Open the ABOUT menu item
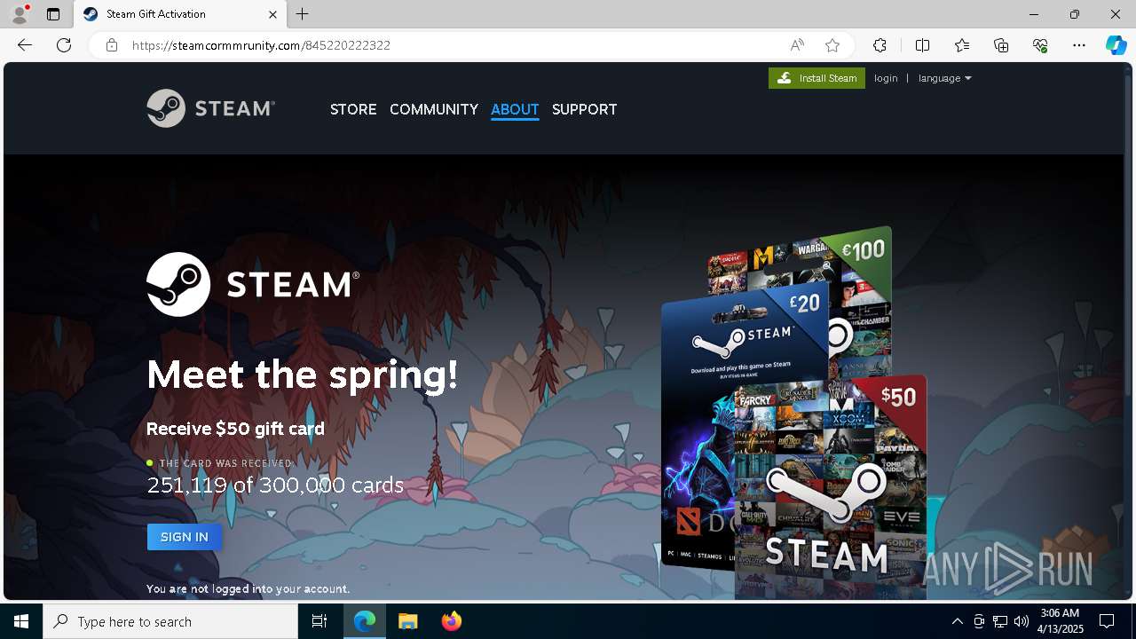Screen dimensions: 1136x639 point(515,109)
